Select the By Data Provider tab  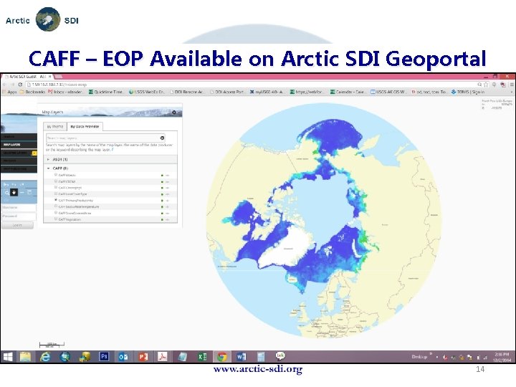(x=85, y=126)
